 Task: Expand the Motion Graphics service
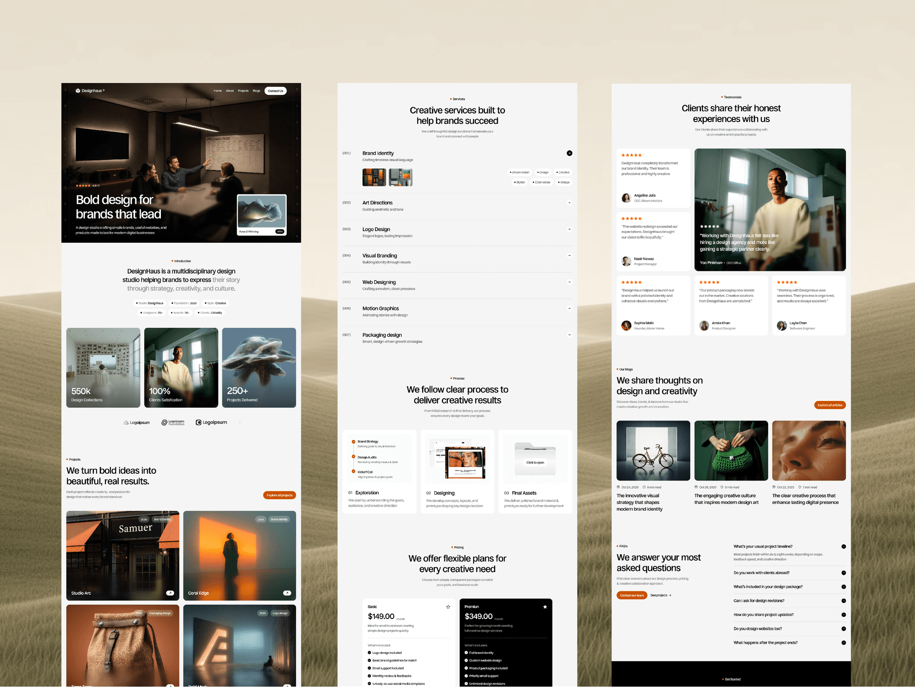(569, 308)
